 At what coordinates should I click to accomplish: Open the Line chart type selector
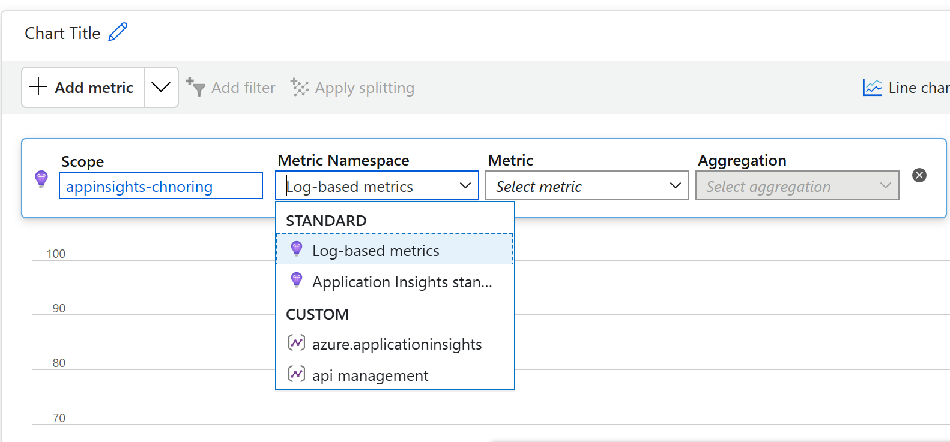click(906, 88)
